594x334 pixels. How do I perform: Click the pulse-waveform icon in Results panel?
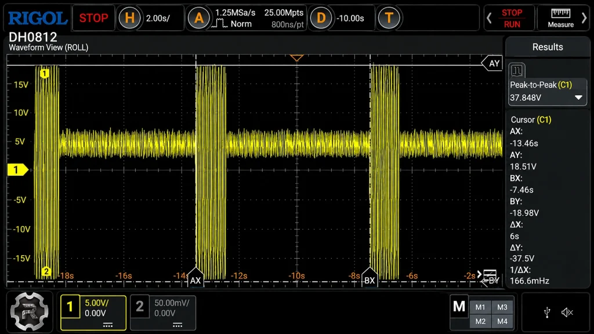(x=517, y=70)
